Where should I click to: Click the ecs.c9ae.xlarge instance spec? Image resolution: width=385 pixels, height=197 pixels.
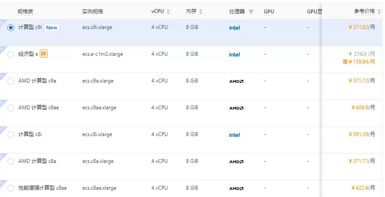[99, 108]
